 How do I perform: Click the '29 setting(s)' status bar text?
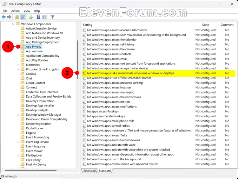click(x=9, y=176)
